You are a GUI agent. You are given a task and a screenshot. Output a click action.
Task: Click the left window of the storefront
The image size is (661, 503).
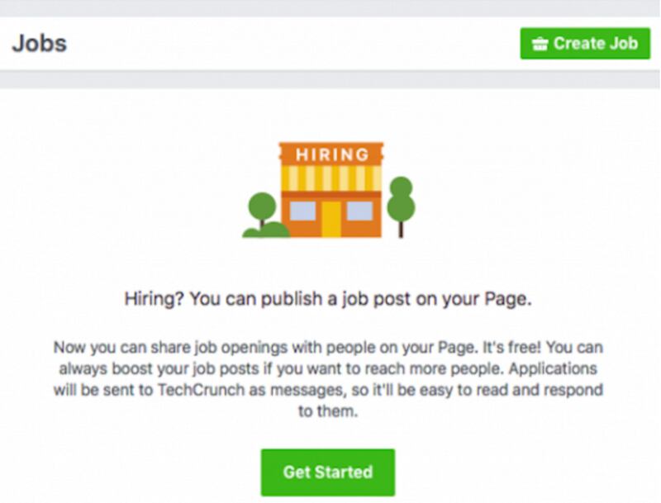(302, 211)
